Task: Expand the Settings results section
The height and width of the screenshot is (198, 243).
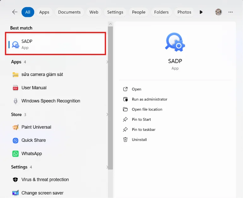Action: [x=107, y=167]
